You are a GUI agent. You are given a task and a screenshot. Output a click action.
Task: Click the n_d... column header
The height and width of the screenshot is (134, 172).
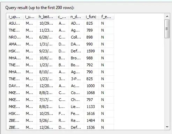pos(76,17)
